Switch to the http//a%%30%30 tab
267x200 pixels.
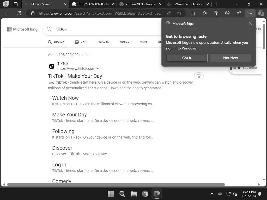(x=93, y=4)
